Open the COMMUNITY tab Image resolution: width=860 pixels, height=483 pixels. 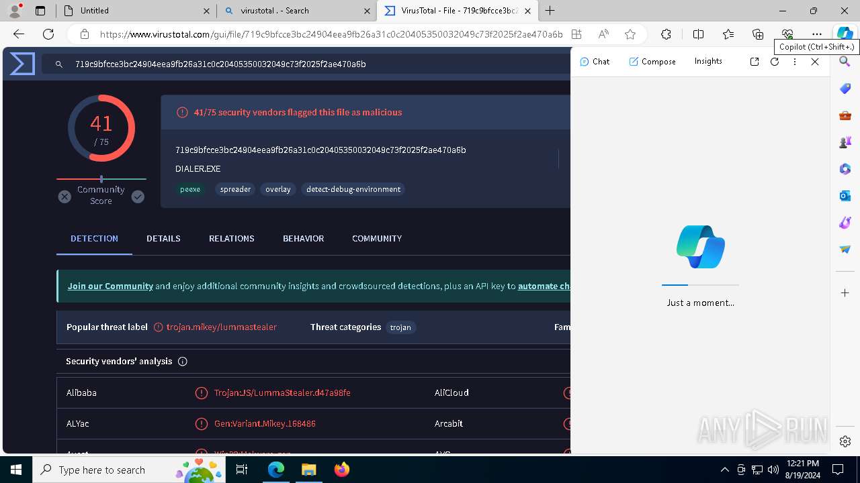point(377,238)
